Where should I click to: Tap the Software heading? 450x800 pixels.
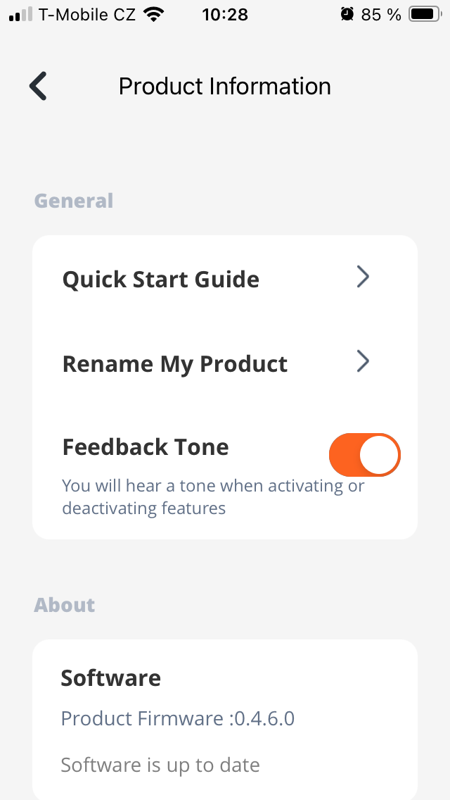coord(111,677)
